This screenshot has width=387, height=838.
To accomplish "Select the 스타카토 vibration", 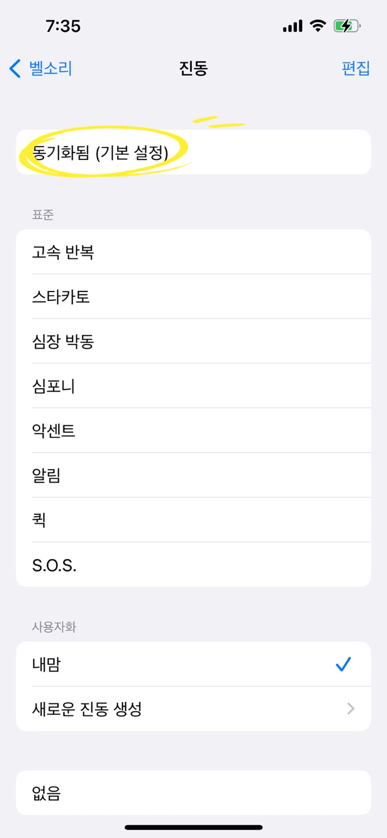I will [193, 297].
